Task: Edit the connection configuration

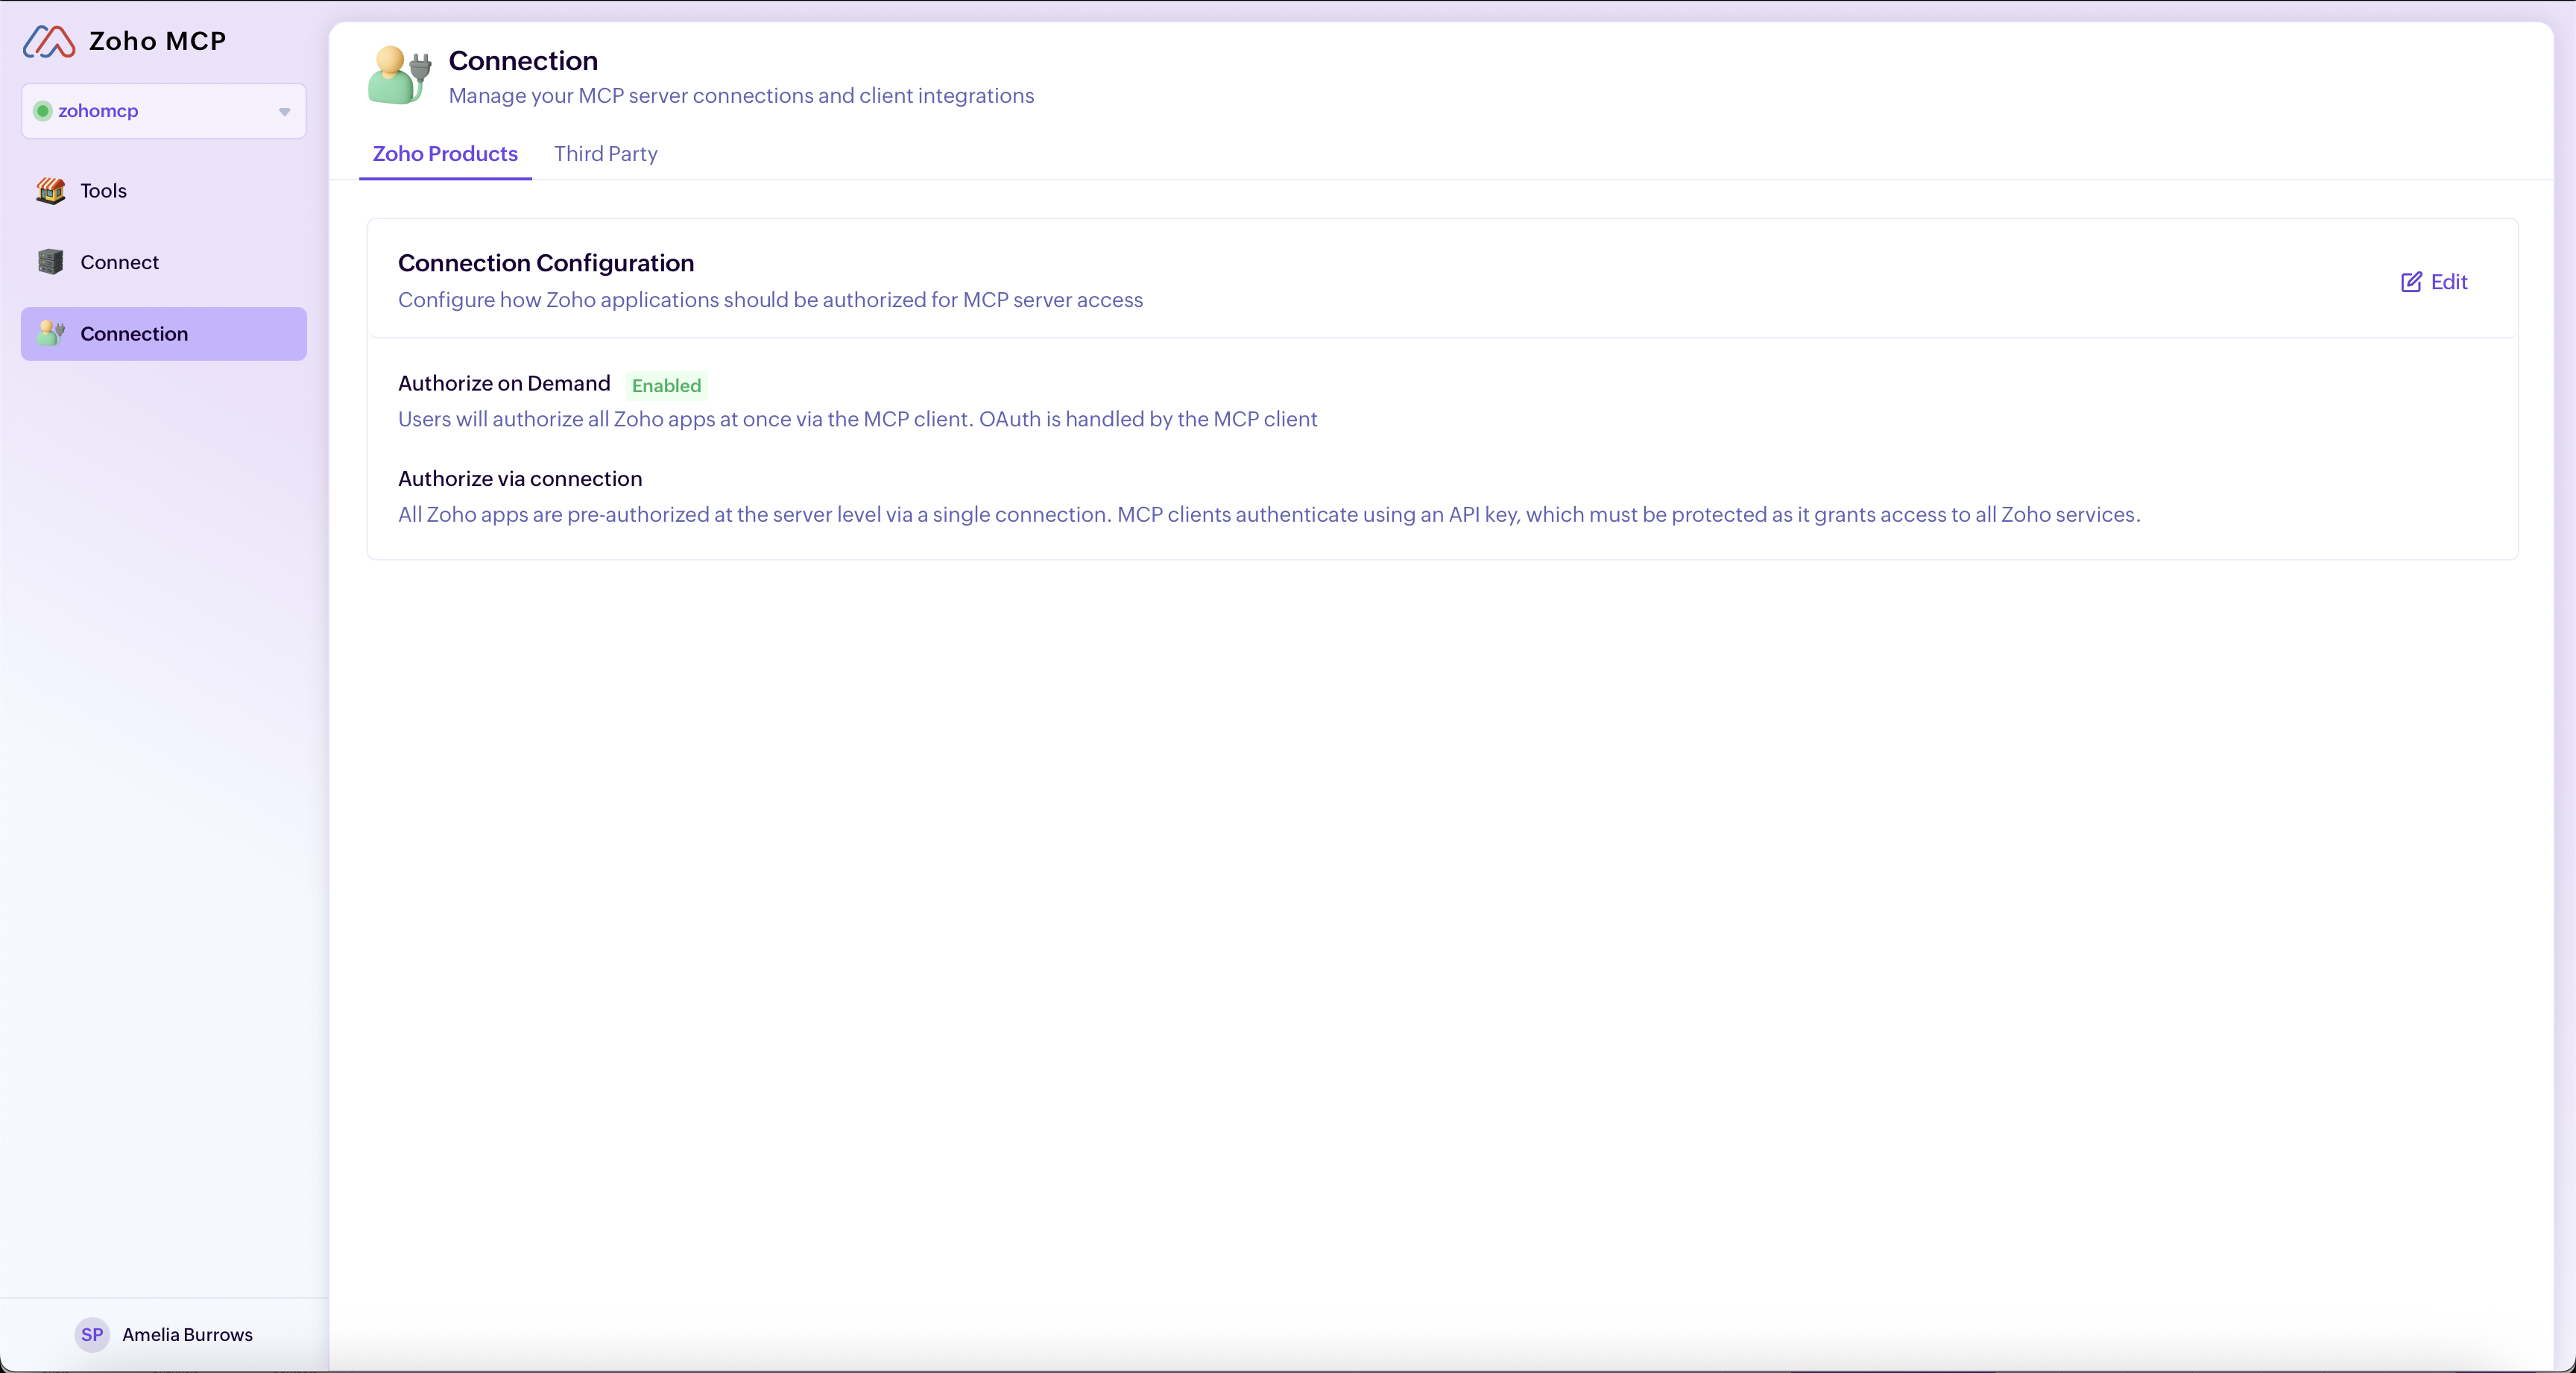Action: tap(2434, 282)
